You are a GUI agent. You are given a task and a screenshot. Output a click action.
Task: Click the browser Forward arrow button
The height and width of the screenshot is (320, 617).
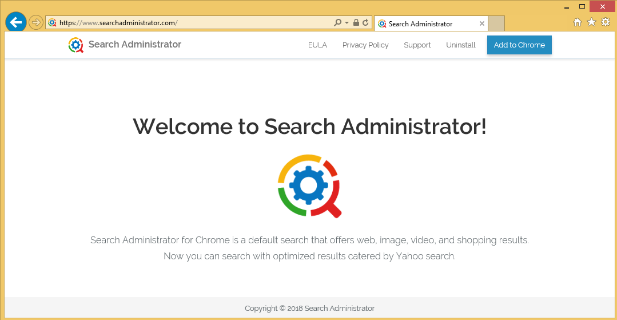[36, 22]
